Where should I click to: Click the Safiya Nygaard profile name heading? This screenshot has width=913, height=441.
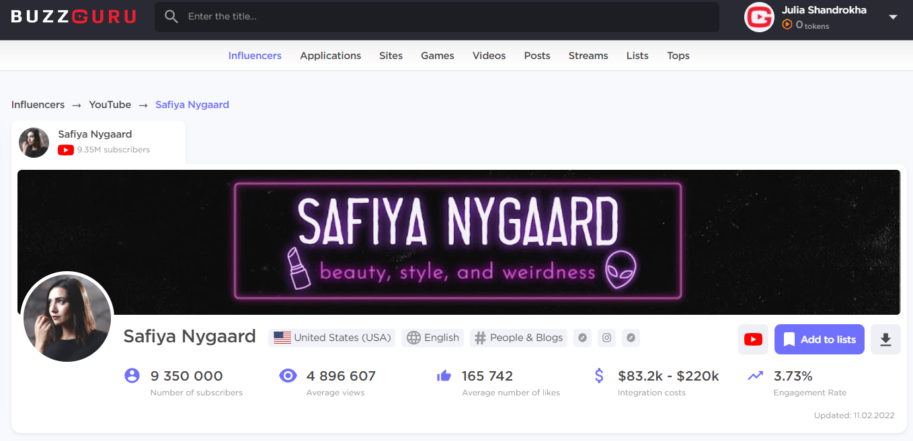(x=190, y=336)
